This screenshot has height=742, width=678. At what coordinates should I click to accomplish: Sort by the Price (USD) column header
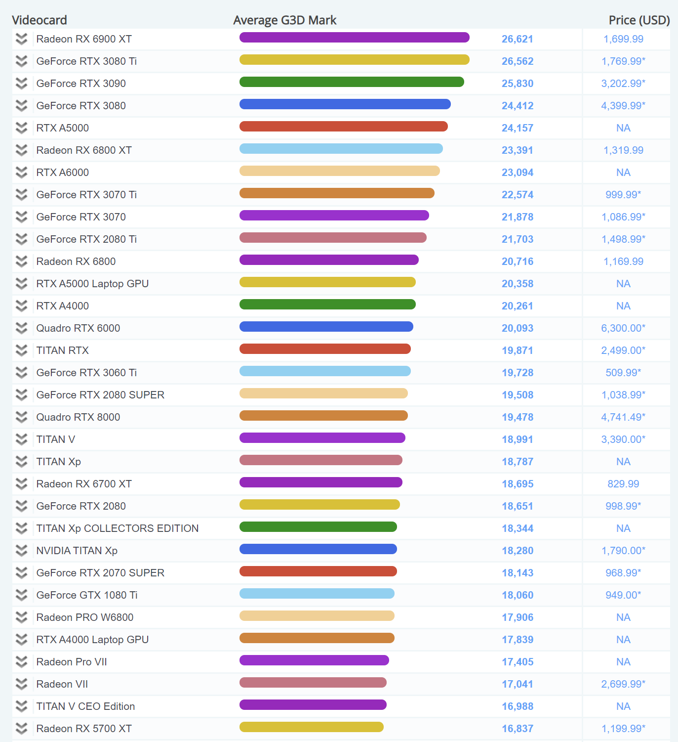tap(639, 20)
